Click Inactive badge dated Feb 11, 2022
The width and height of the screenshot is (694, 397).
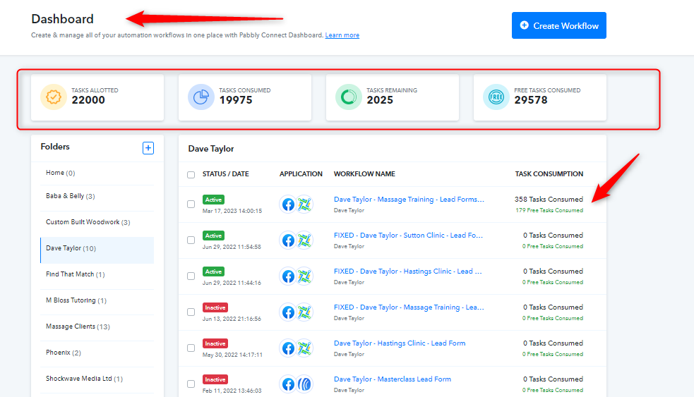[x=215, y=379]
